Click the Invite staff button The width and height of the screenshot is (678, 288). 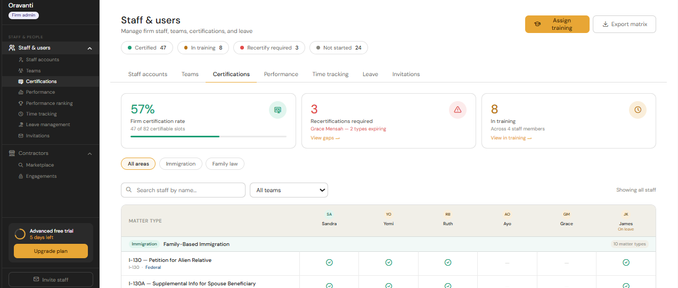click(51, 279)
